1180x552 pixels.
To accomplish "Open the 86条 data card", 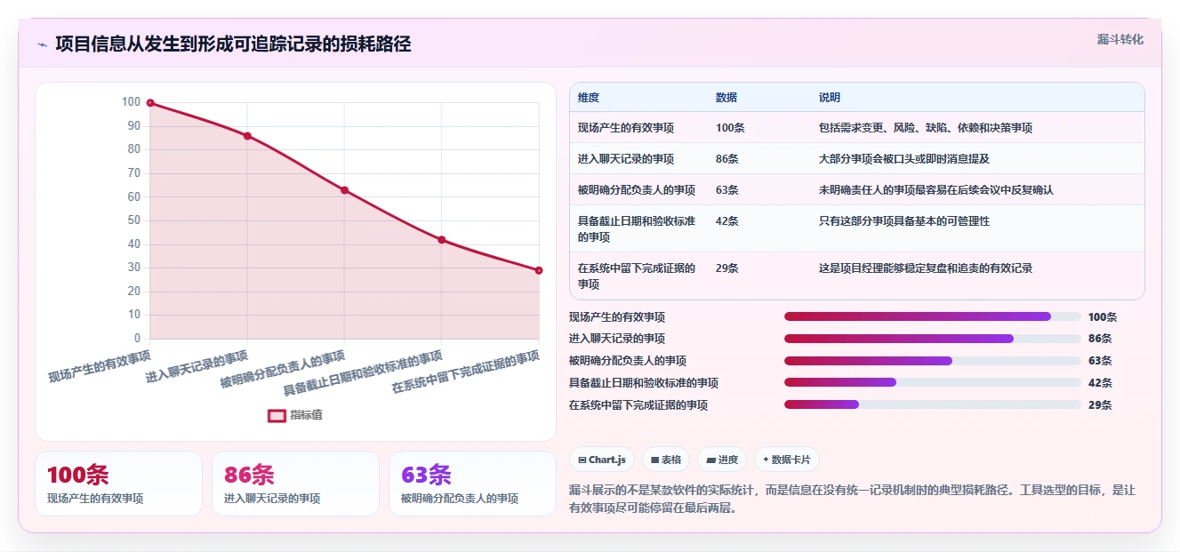I will point(295,484).
